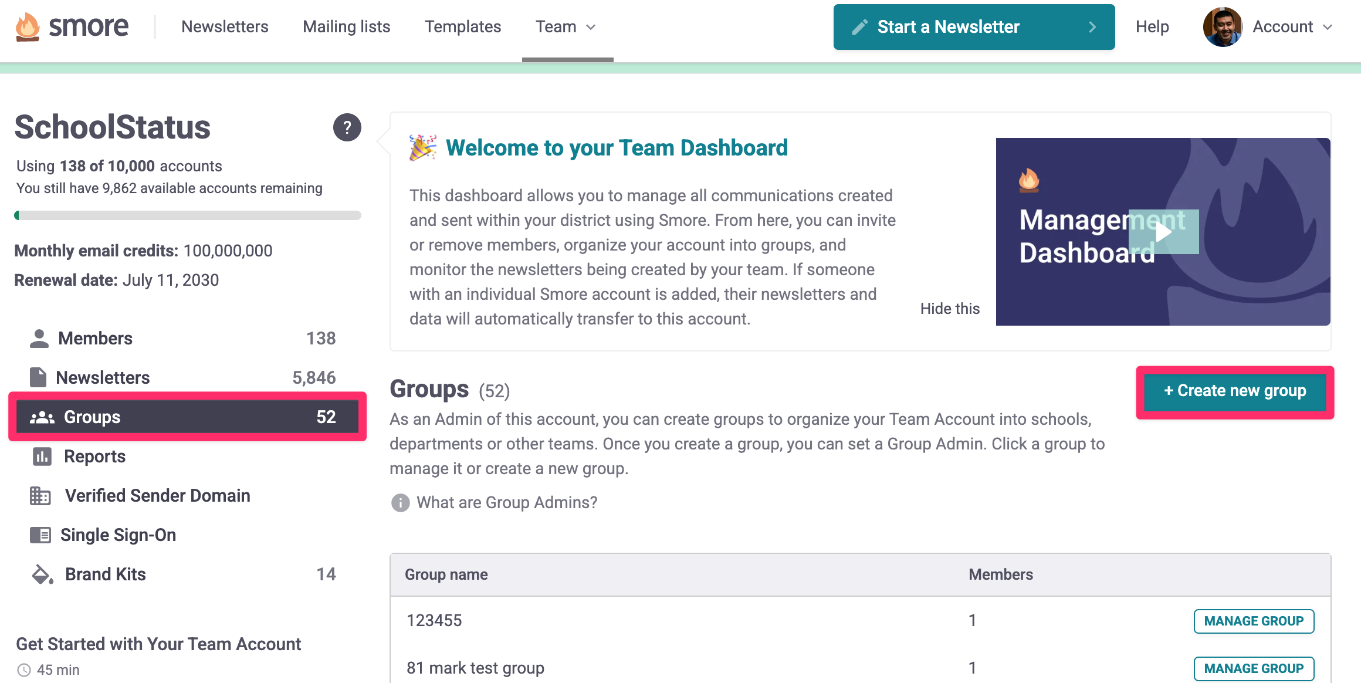Viewport: 1361px width, 683px height.
Task: Click the Newsletters document icon
Action: click(x=38, y=377)
